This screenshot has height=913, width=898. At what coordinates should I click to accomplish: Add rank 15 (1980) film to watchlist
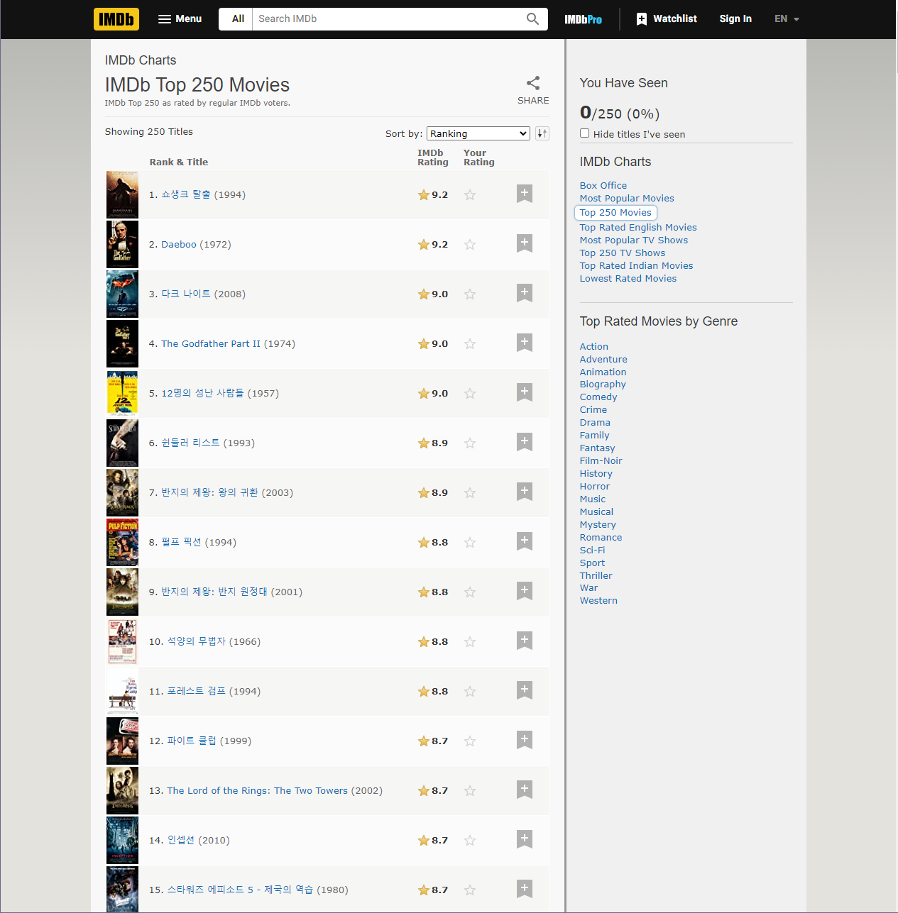click(x=525, y=889)
